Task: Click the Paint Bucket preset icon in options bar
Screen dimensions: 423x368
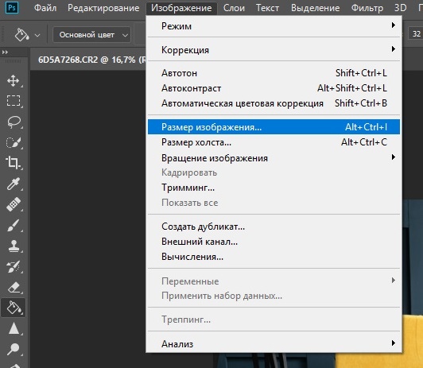Action: 21,34
